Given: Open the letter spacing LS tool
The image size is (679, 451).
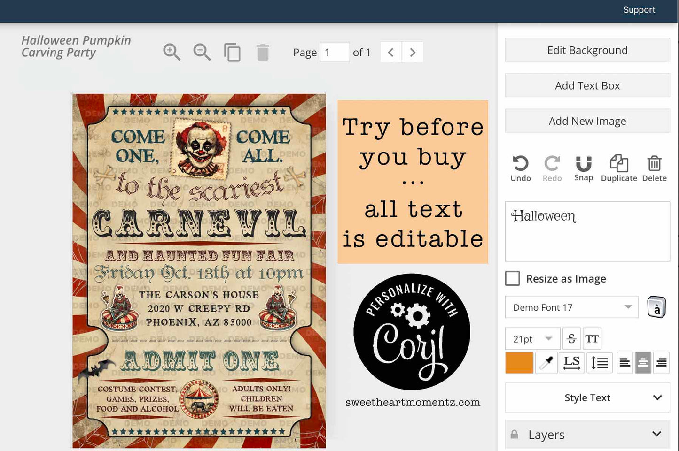Looking at the screenshot, I should (x=571, y=363).
